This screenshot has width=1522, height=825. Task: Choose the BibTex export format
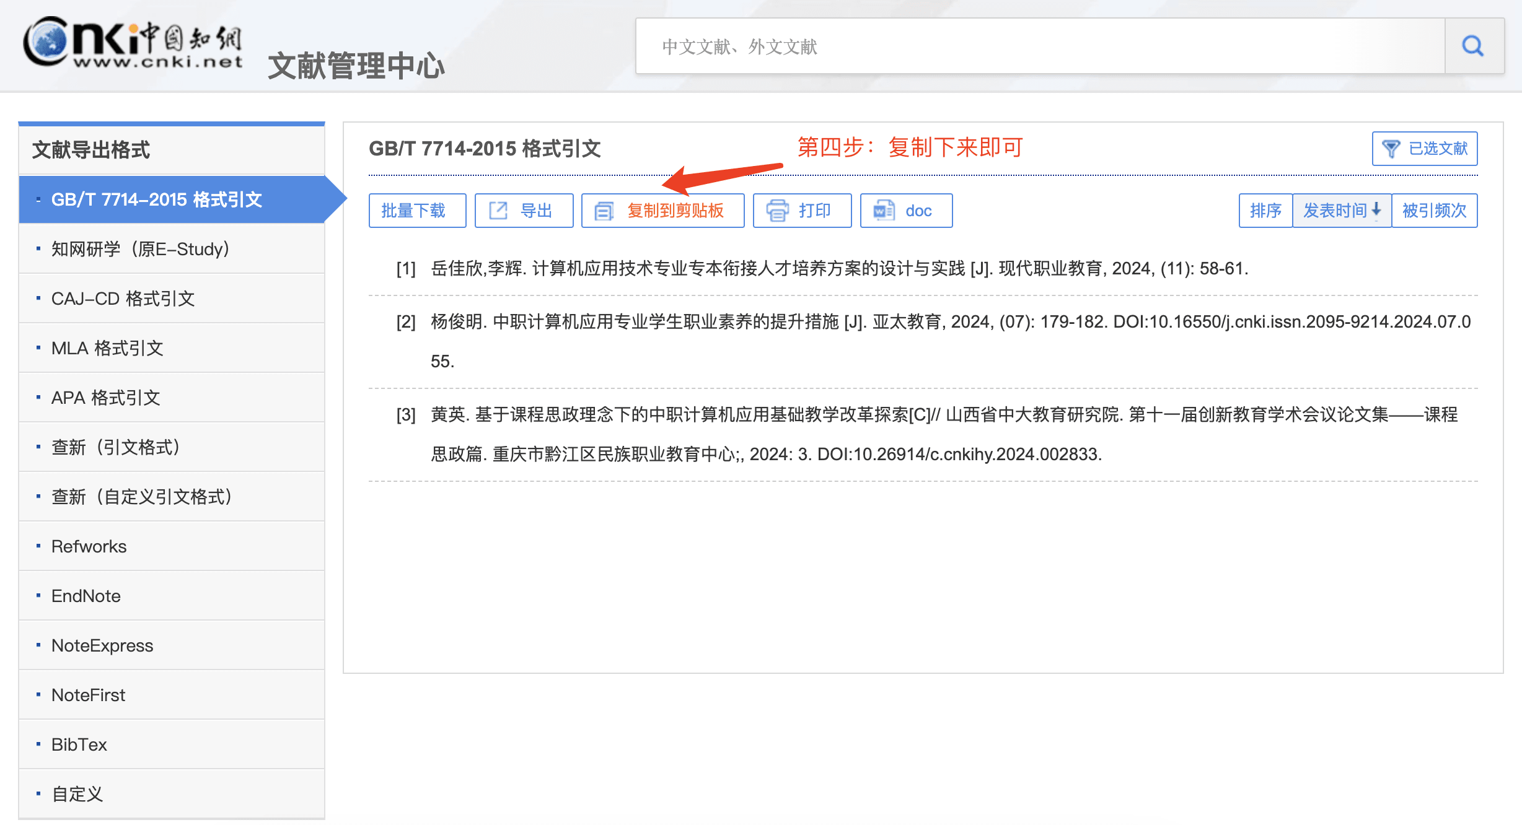click(79, 744)
